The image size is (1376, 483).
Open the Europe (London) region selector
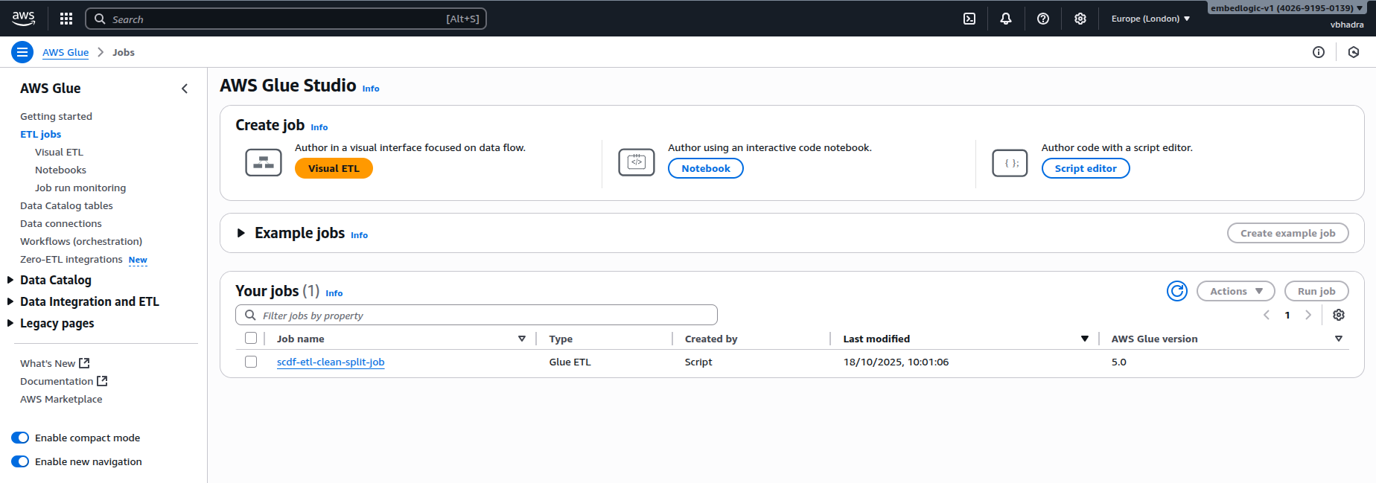1150,19
